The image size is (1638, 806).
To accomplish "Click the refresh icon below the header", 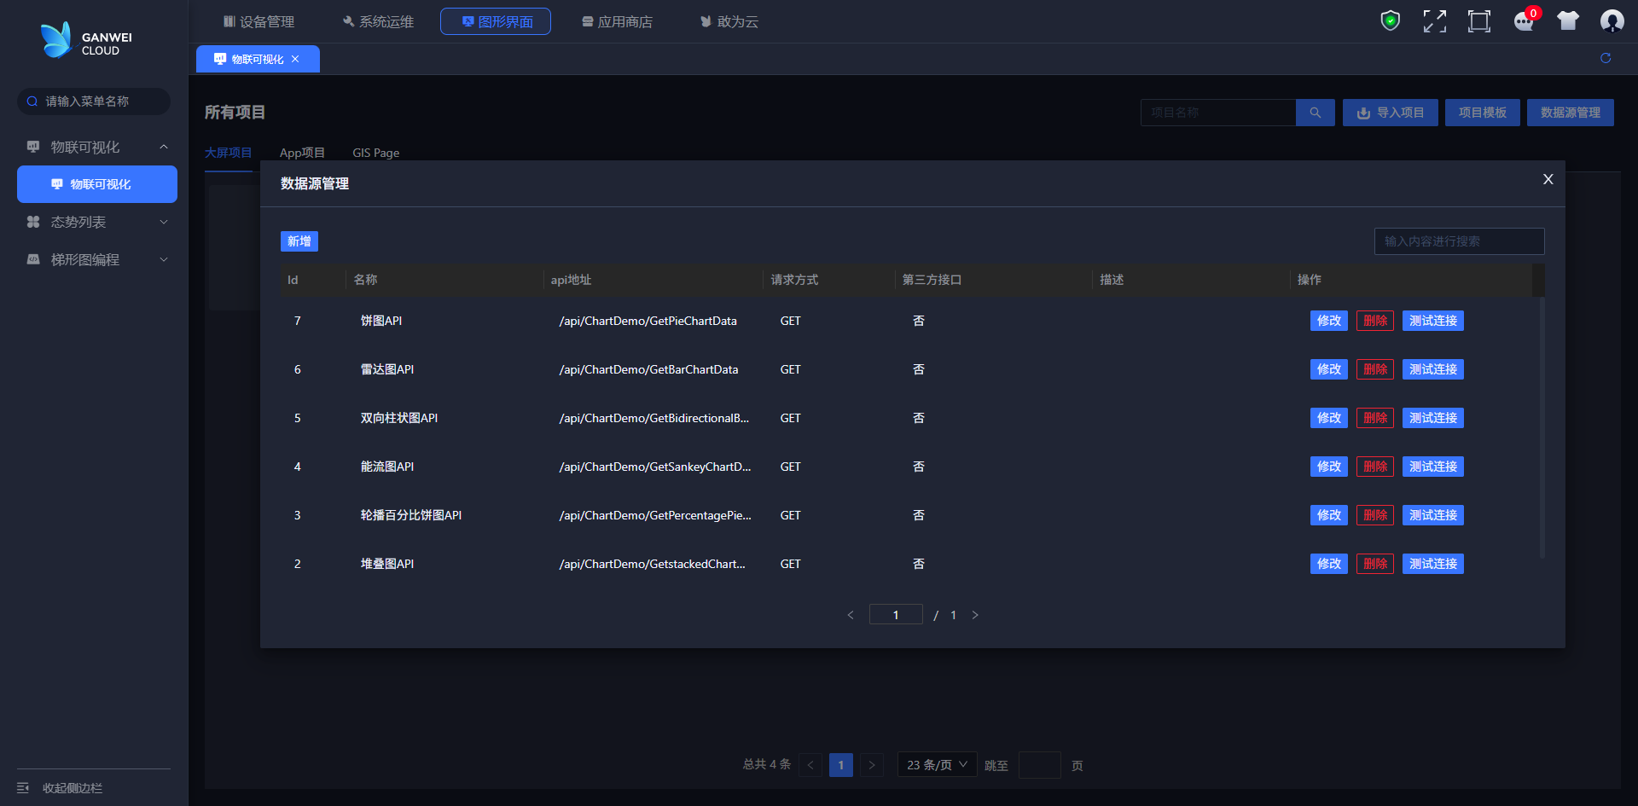I will (x=1605, y=58).
